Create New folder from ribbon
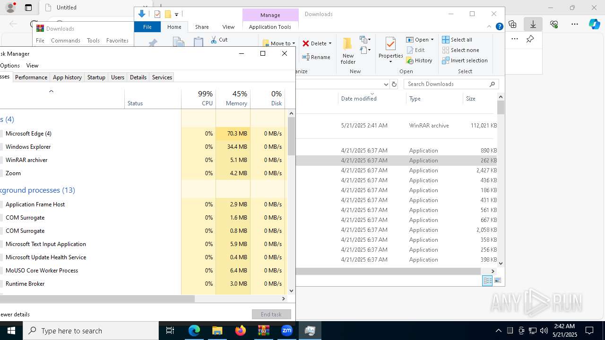This screenshot has height=340, width=605. [348, 51]
